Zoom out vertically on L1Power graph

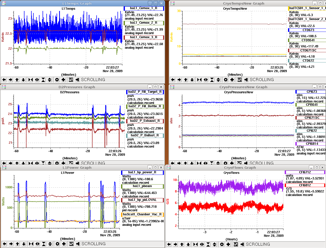tap(50, 244)
